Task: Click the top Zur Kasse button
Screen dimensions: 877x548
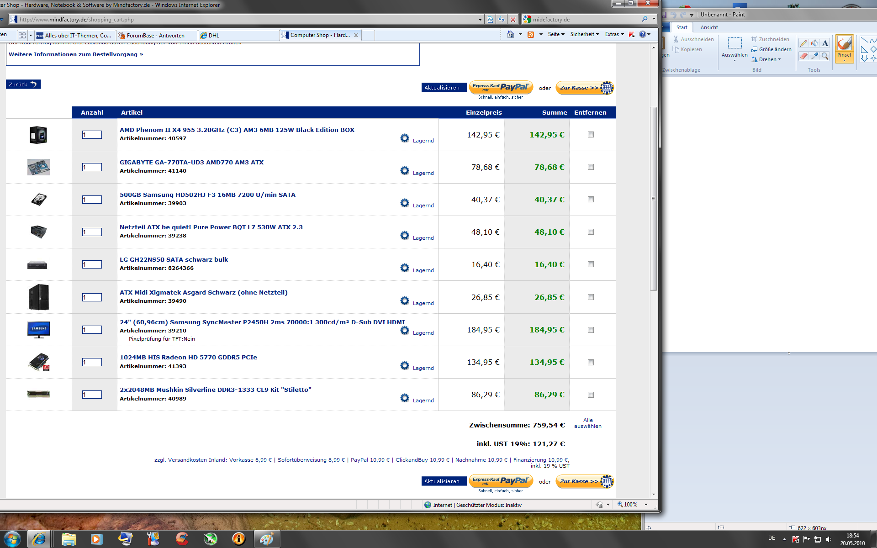Action: tap(584, 88)
